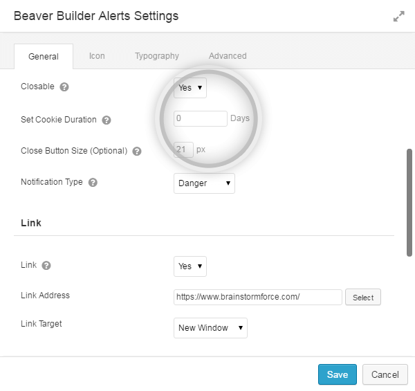Viewport: 415px width, 391px height.
Task: Click help icon beside Close Button Size
Action: pyautogui.click(x=137, y=151)
